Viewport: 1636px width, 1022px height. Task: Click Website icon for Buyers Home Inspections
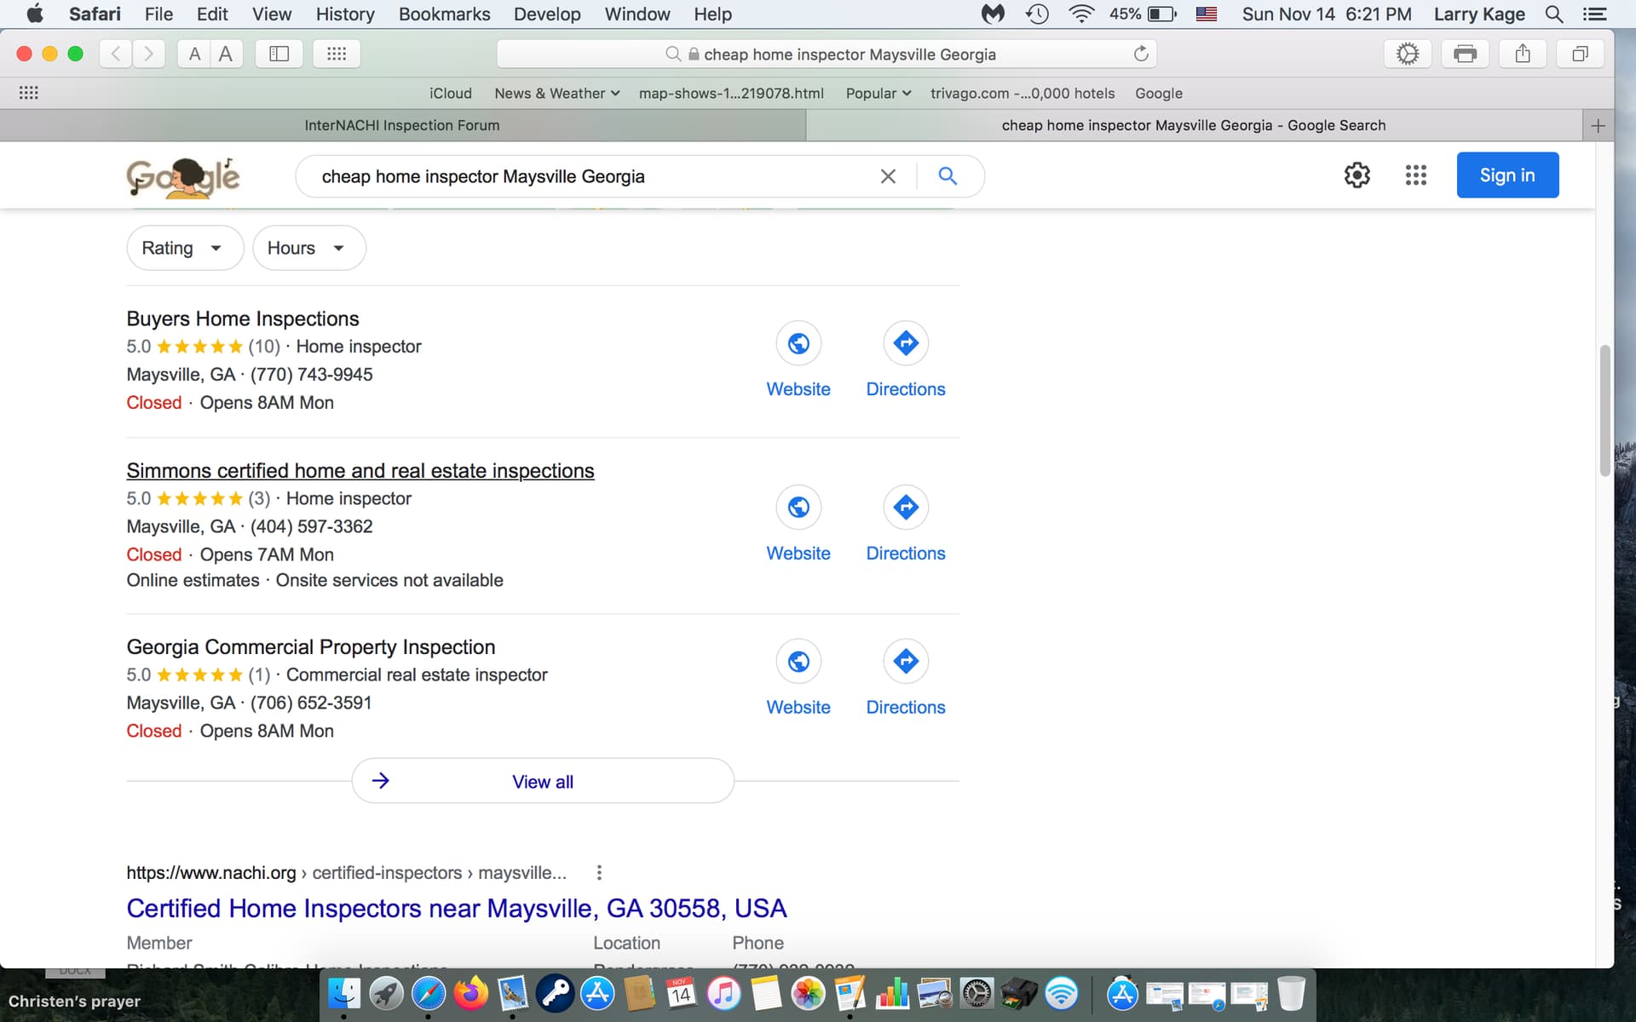[798, 343]
